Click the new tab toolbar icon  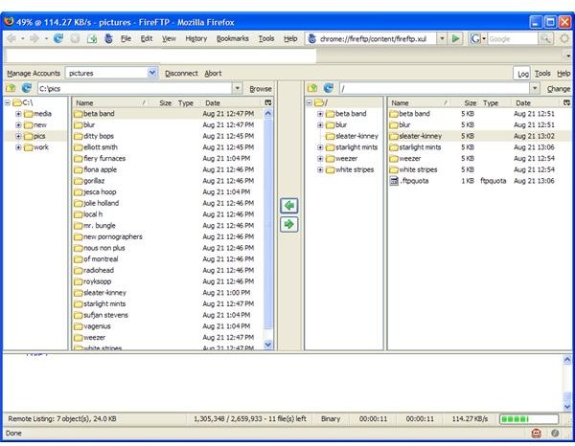click(92, 38)
